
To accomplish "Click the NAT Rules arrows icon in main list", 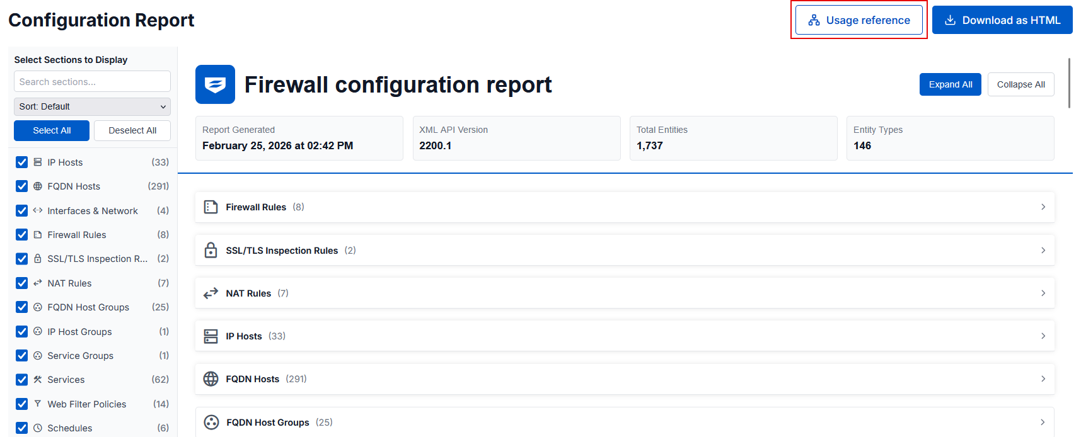I will pos(211,293).
